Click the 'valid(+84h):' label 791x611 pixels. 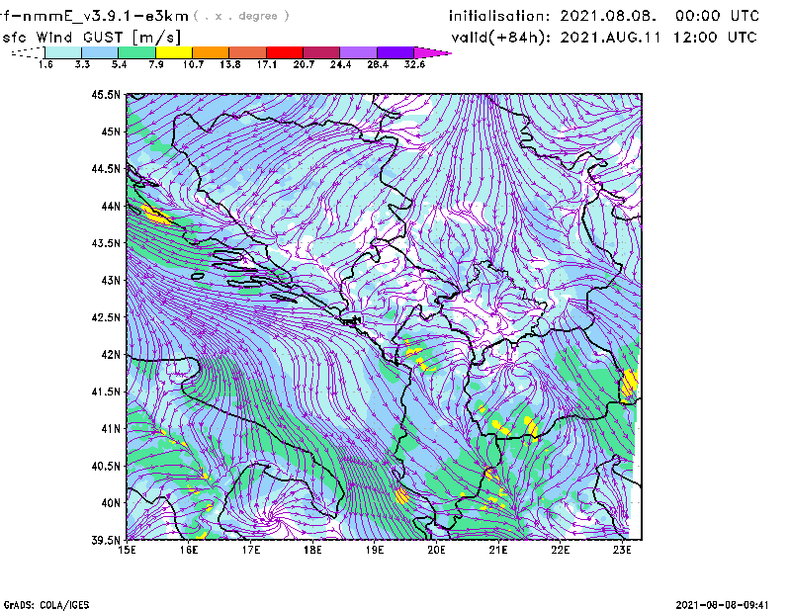(x=501, y=38)
